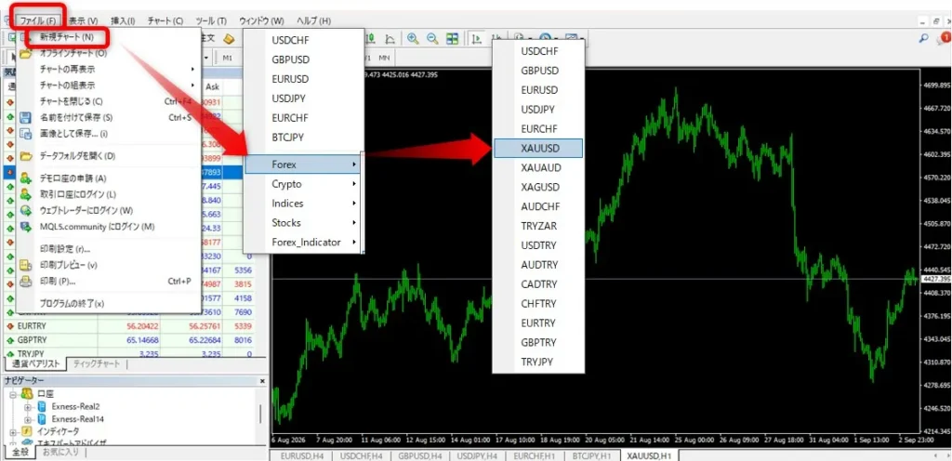Collapse the 口座 tree node
Screen dimensions: 952x461
[x=13, y=394]
